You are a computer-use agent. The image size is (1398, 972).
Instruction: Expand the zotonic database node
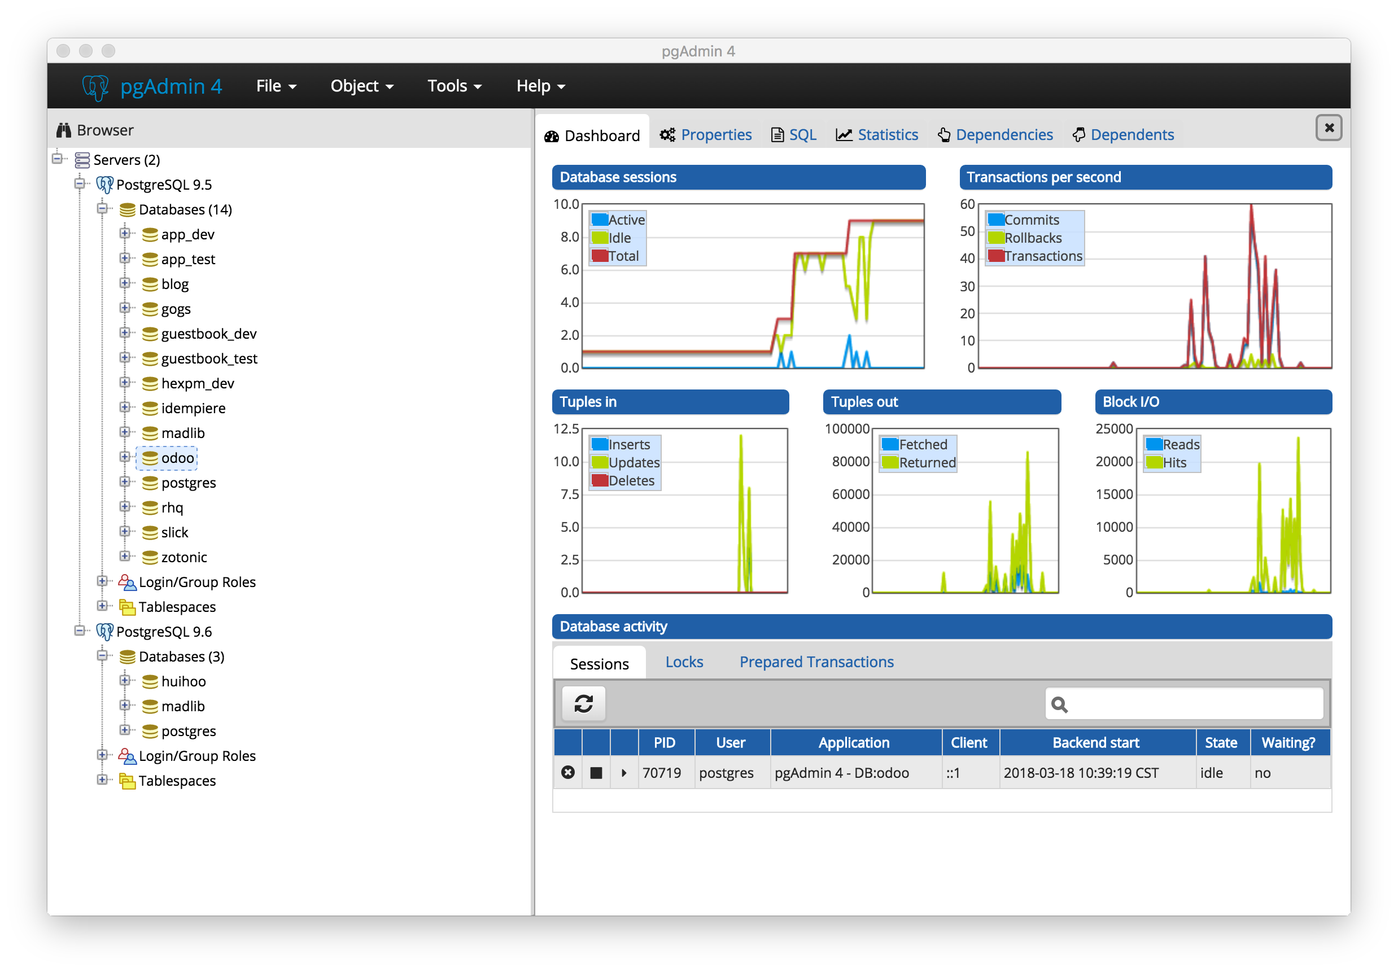pyautogui.click(x=125, y=557)
